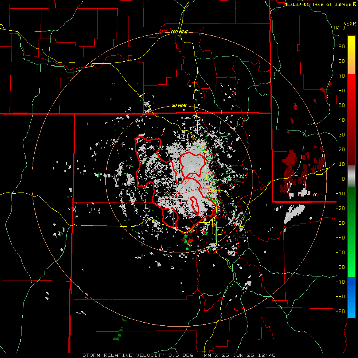Viewport: 358px width, 358px height.
Task: Click the 50 value on velocity scale
Action: (342, 105)
